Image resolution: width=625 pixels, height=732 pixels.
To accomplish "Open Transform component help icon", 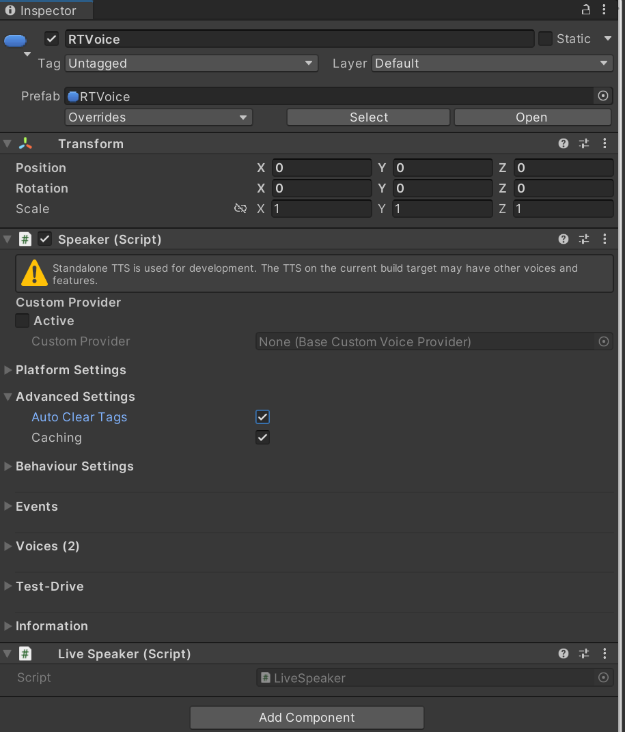I will [564, 143].
